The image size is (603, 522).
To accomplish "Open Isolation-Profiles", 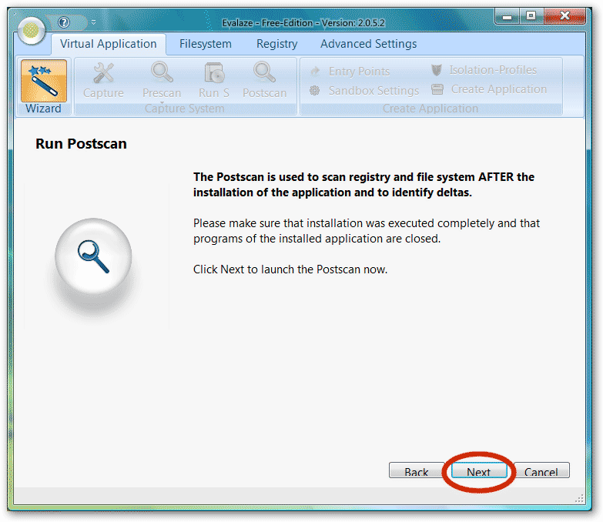I will (484, 70).
